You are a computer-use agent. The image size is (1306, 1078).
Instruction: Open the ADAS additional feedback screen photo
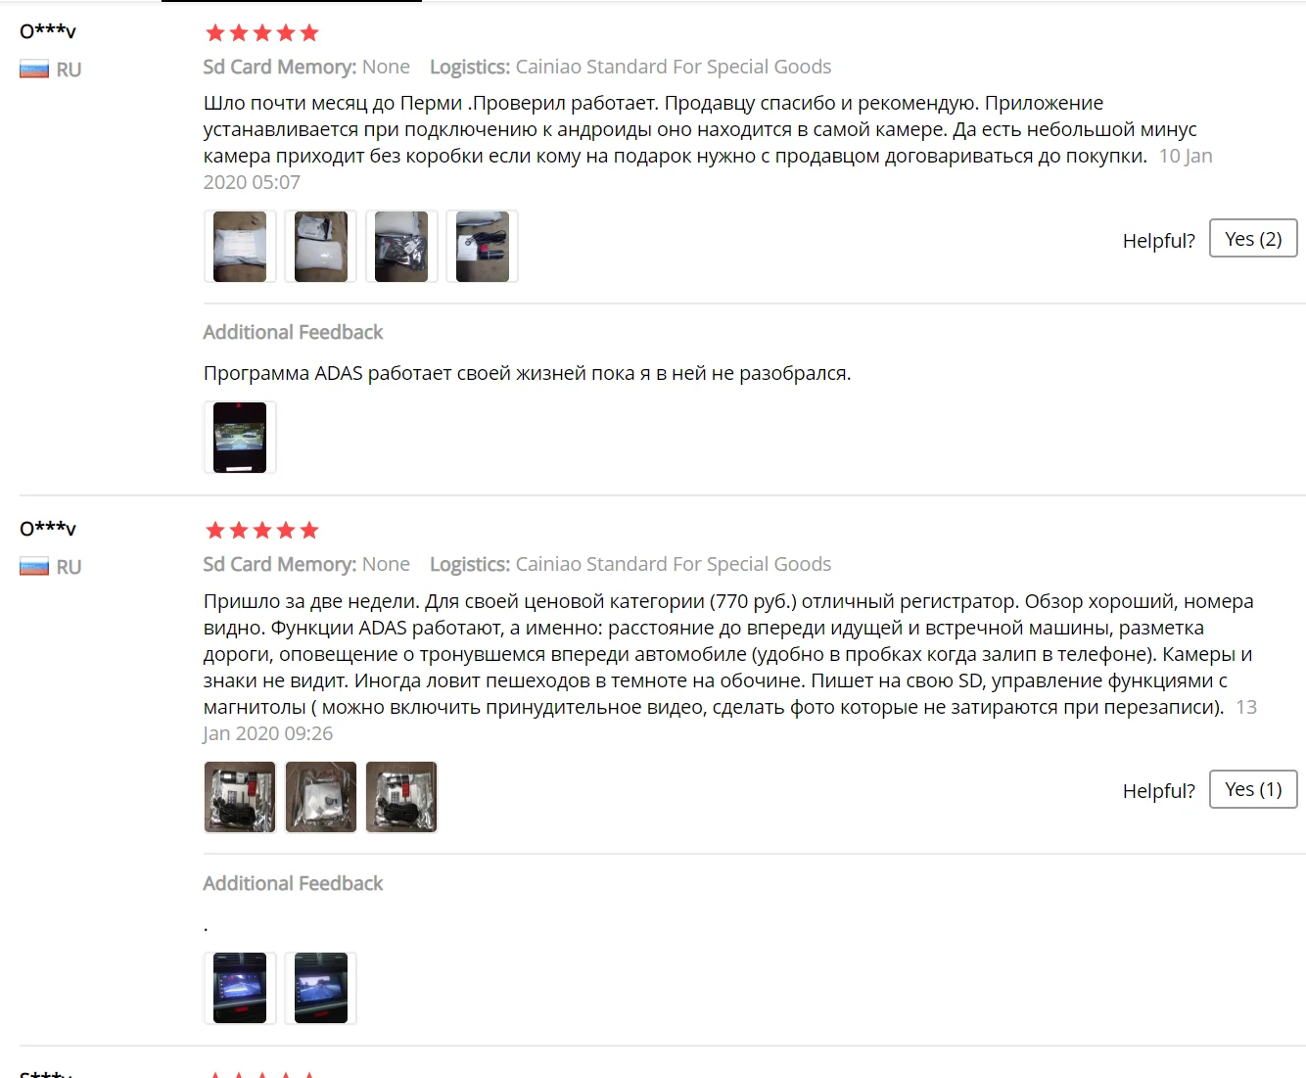coord(240,438)
